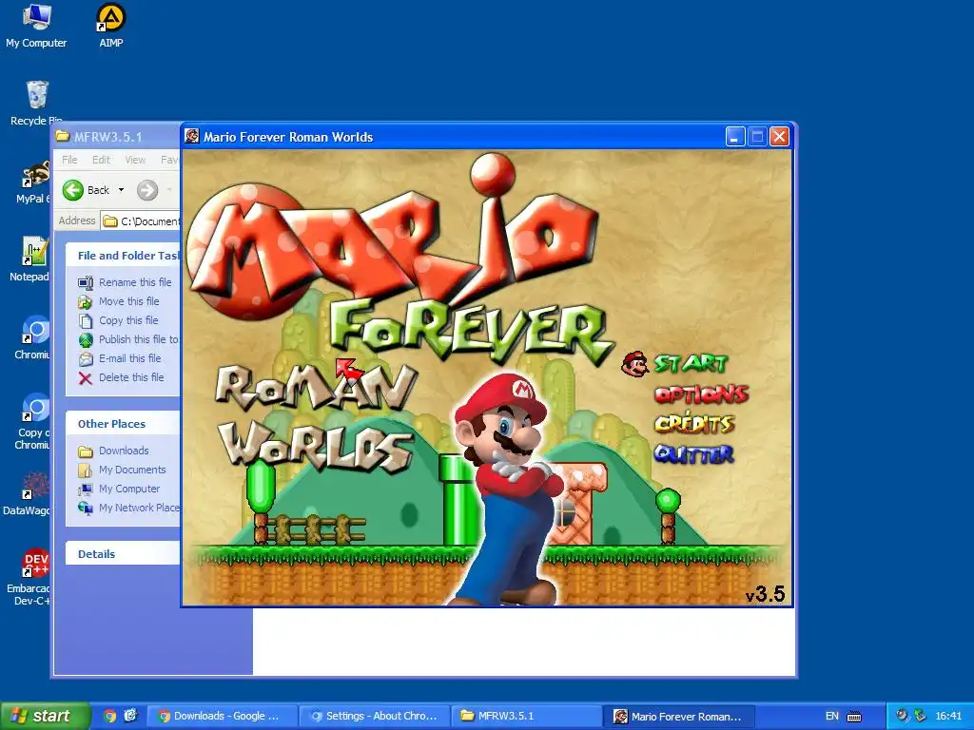Switch to Settings - About Chrome taskbar button

375,717
